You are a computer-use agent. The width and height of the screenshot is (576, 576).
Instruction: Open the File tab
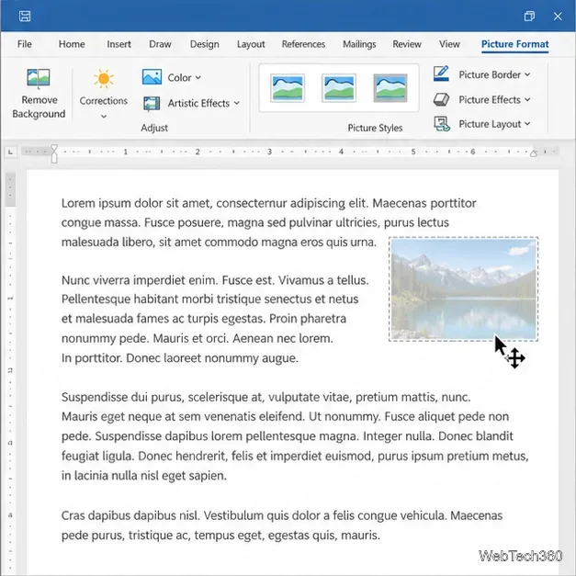click(25, 44)
